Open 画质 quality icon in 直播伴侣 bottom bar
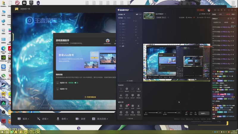This screenshot has height=134, width=238. (187, 113)
